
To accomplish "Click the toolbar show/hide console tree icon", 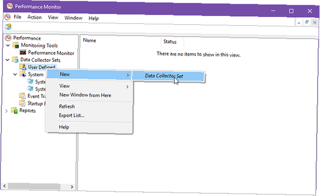I will pos(8,27).
